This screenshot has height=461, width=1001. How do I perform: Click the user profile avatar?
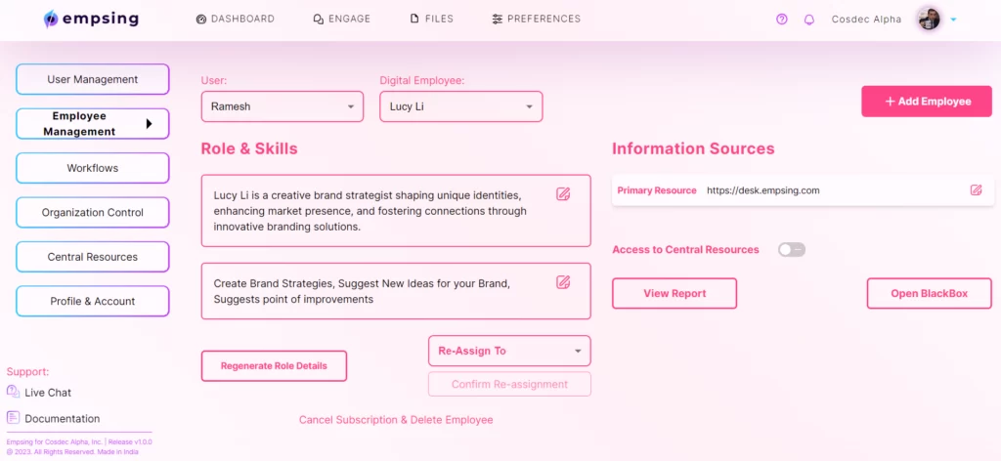click(x=929, y=20)
